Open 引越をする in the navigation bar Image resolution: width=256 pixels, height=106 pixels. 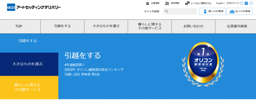click(x=62, y=26)
